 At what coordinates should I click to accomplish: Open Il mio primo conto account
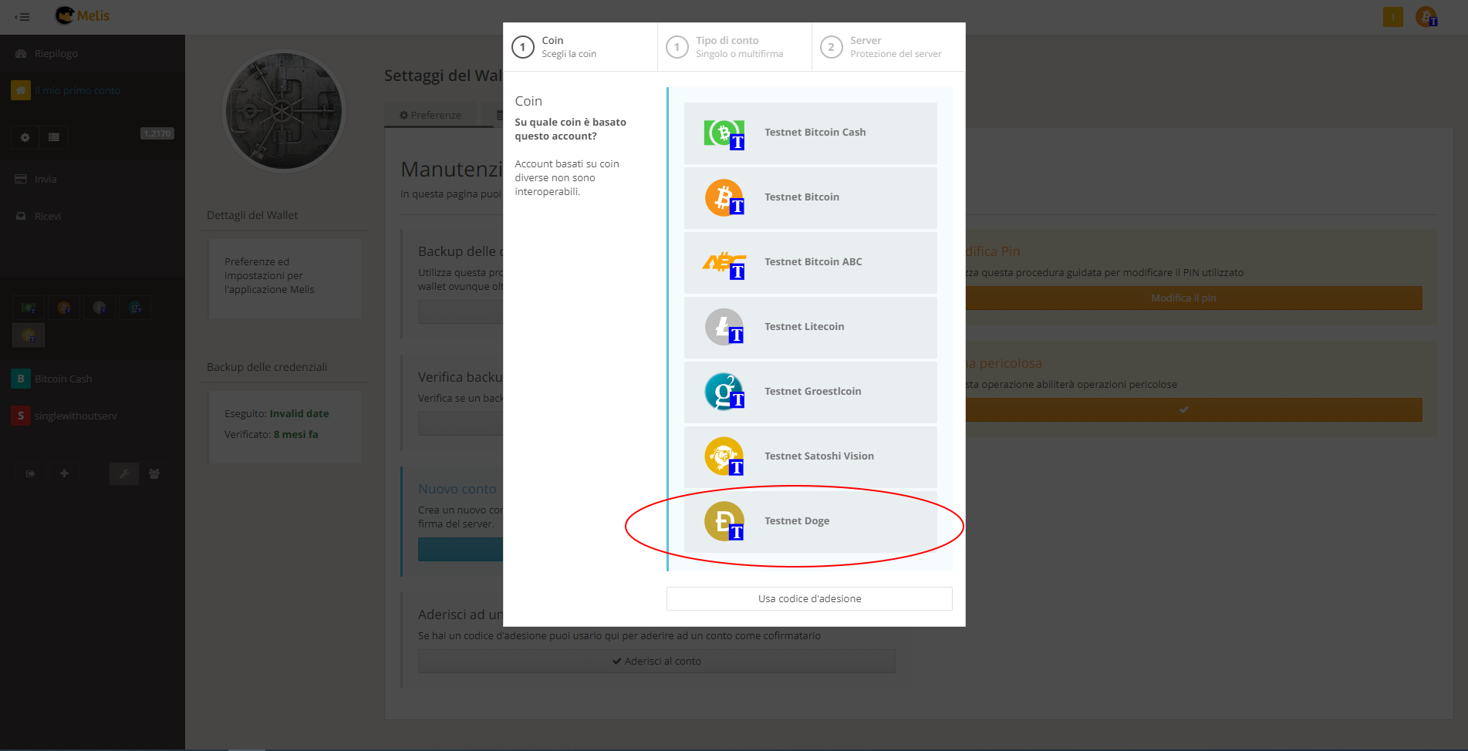pos(93,90)
